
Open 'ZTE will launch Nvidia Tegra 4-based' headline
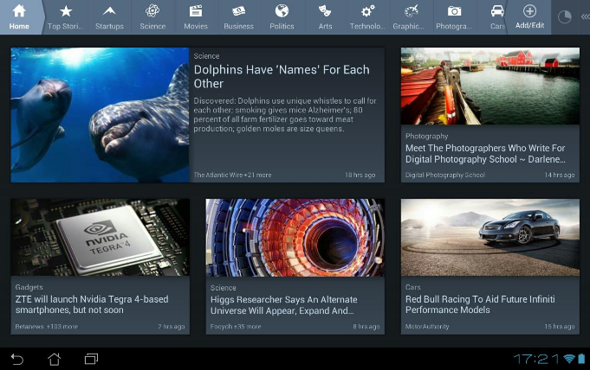point(92,304)
